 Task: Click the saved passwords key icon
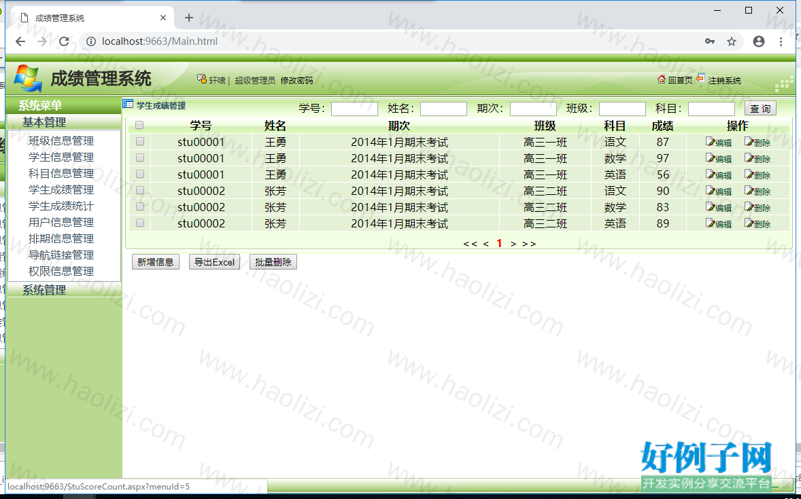[710, 41]
